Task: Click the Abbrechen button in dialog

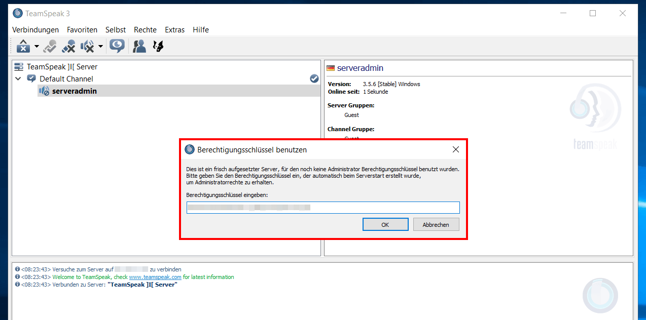Action: 436,224
